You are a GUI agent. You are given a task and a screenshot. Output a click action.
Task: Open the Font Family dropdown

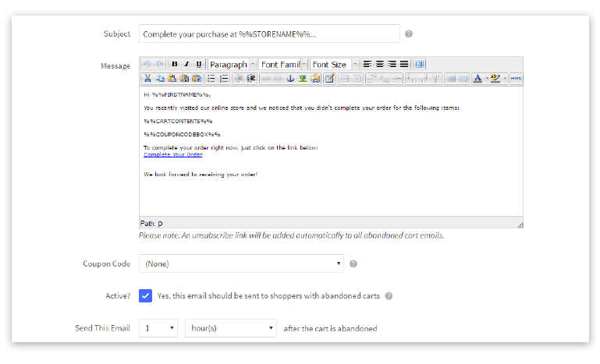click(283, 64)
